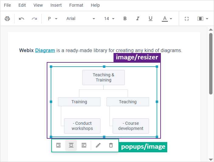Open the paragraph style dropdown
Screen dimensions: 214x162
click(53, 18)
